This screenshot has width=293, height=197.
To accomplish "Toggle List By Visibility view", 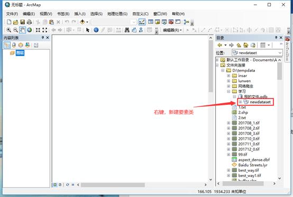I will [x=21, y=45].
